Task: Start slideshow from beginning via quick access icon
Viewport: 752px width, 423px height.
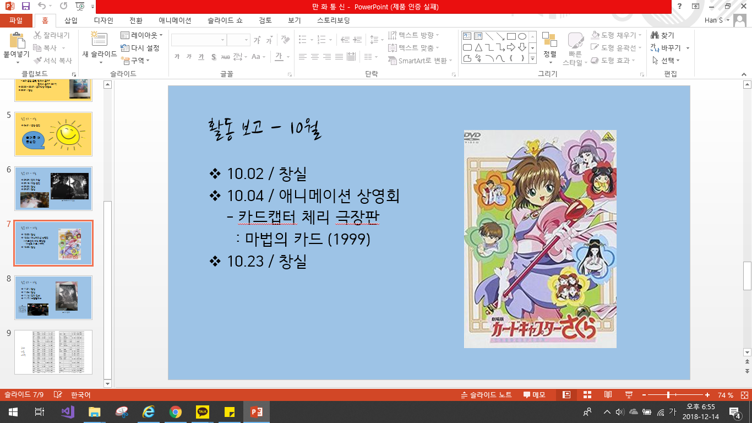Action: (x=80, y=7)
